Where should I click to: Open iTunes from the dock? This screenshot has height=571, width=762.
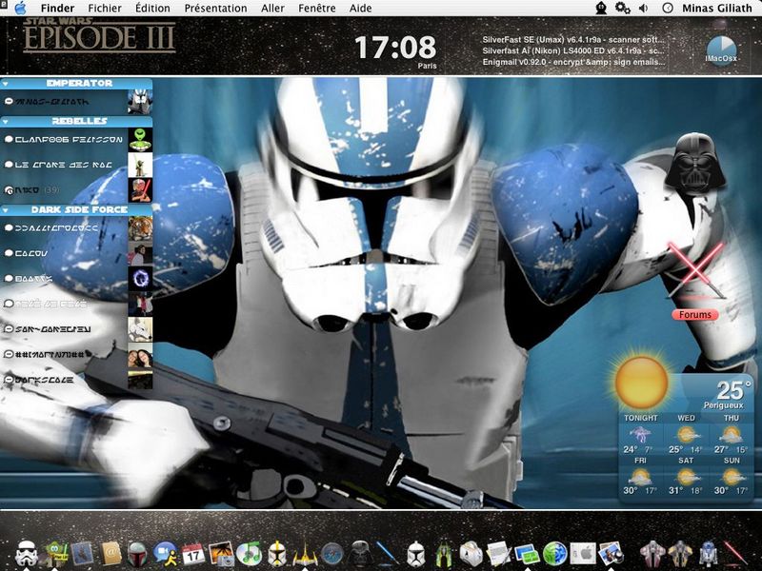[249, 554]
